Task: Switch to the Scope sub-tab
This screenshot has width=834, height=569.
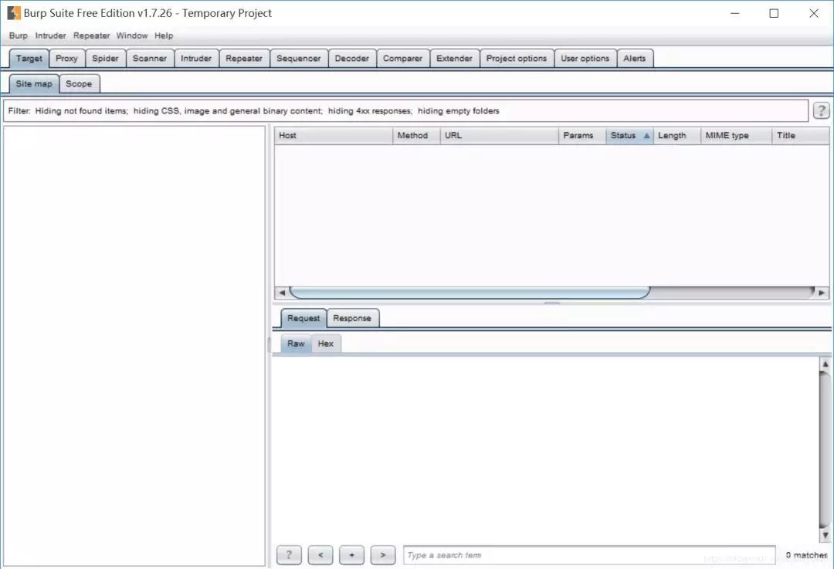Action: click(x=79, y=83)
